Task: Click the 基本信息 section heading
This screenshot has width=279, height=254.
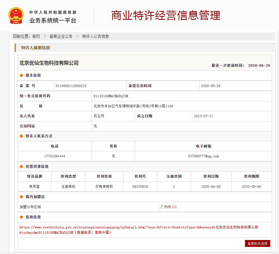Action: [33, 75]
